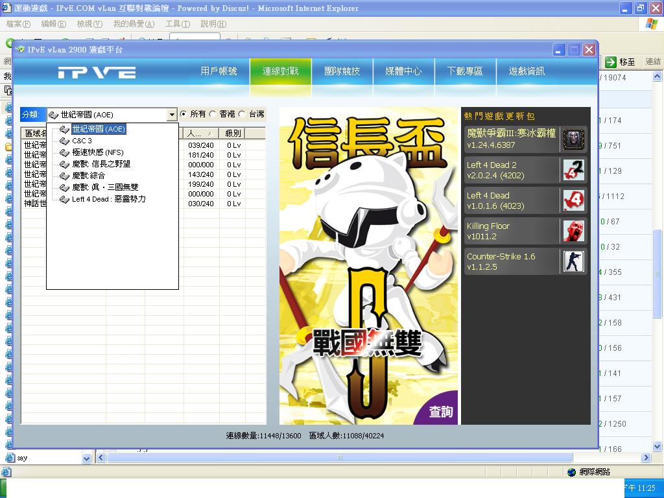Choose C&C 3 from the dropdown list
664x498 pixels.
point(82,141)
